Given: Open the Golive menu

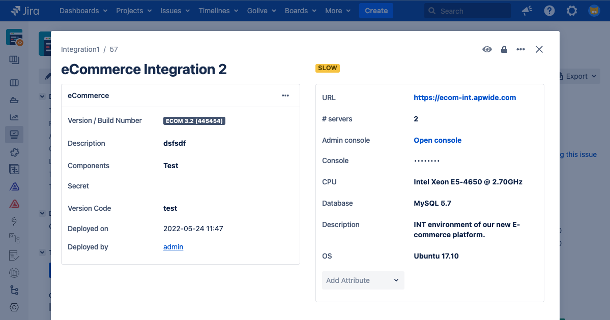Looking at the screenshot, I should coord(262,11).
